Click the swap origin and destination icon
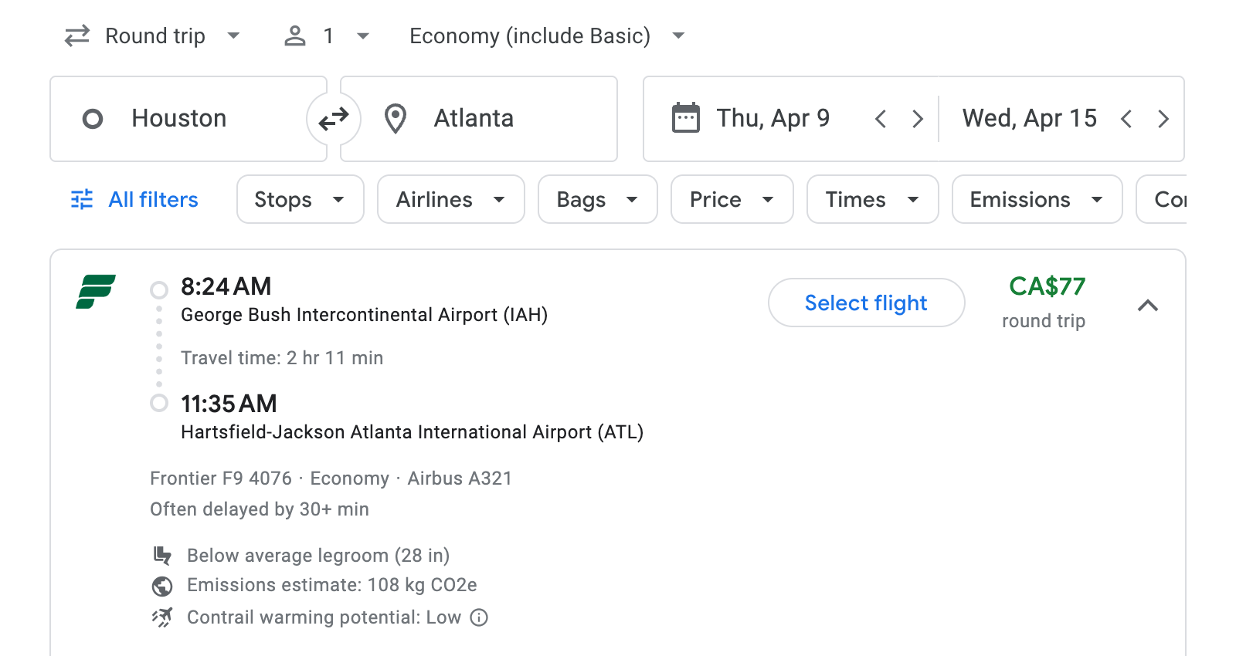The height and width of the screenshot is (656, 1236). (x=333, y=118)
